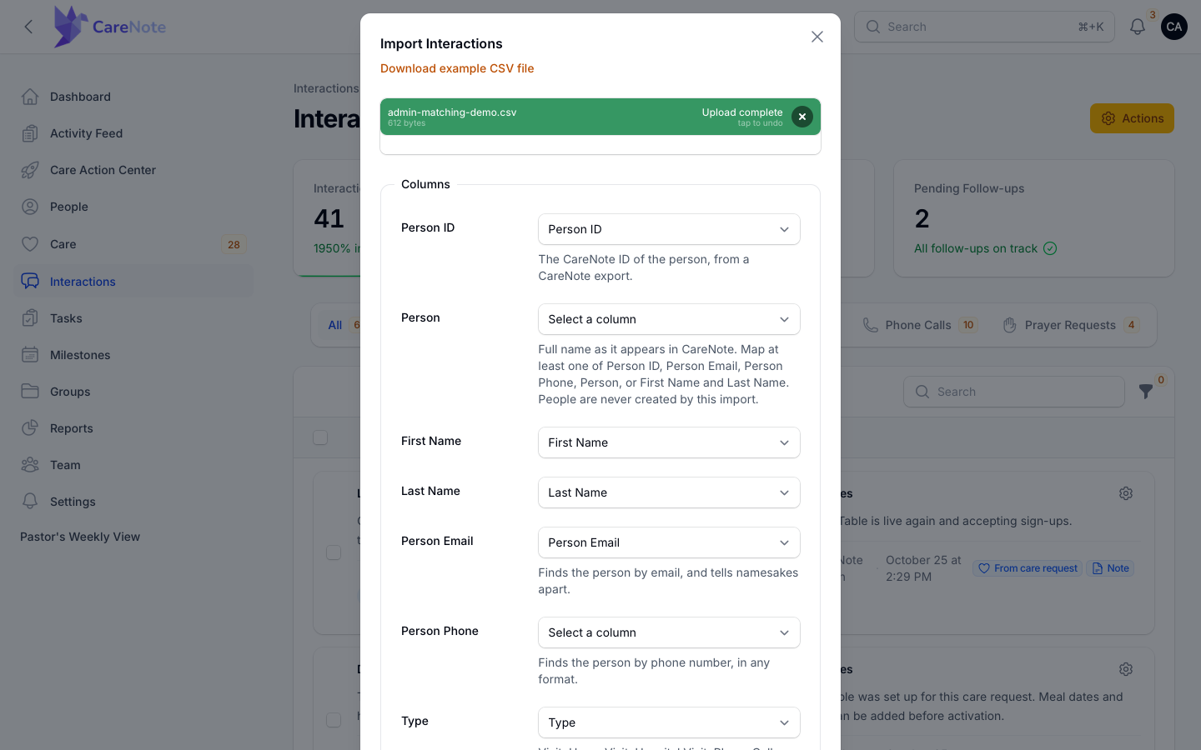This screenshot has height=750, width=1201.
Task: Click the Interactions breadcrumb link
Action: [x=326, y=88]
